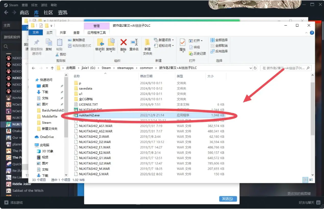
Task: Click the Name (名称) column header
Action: 77,76
